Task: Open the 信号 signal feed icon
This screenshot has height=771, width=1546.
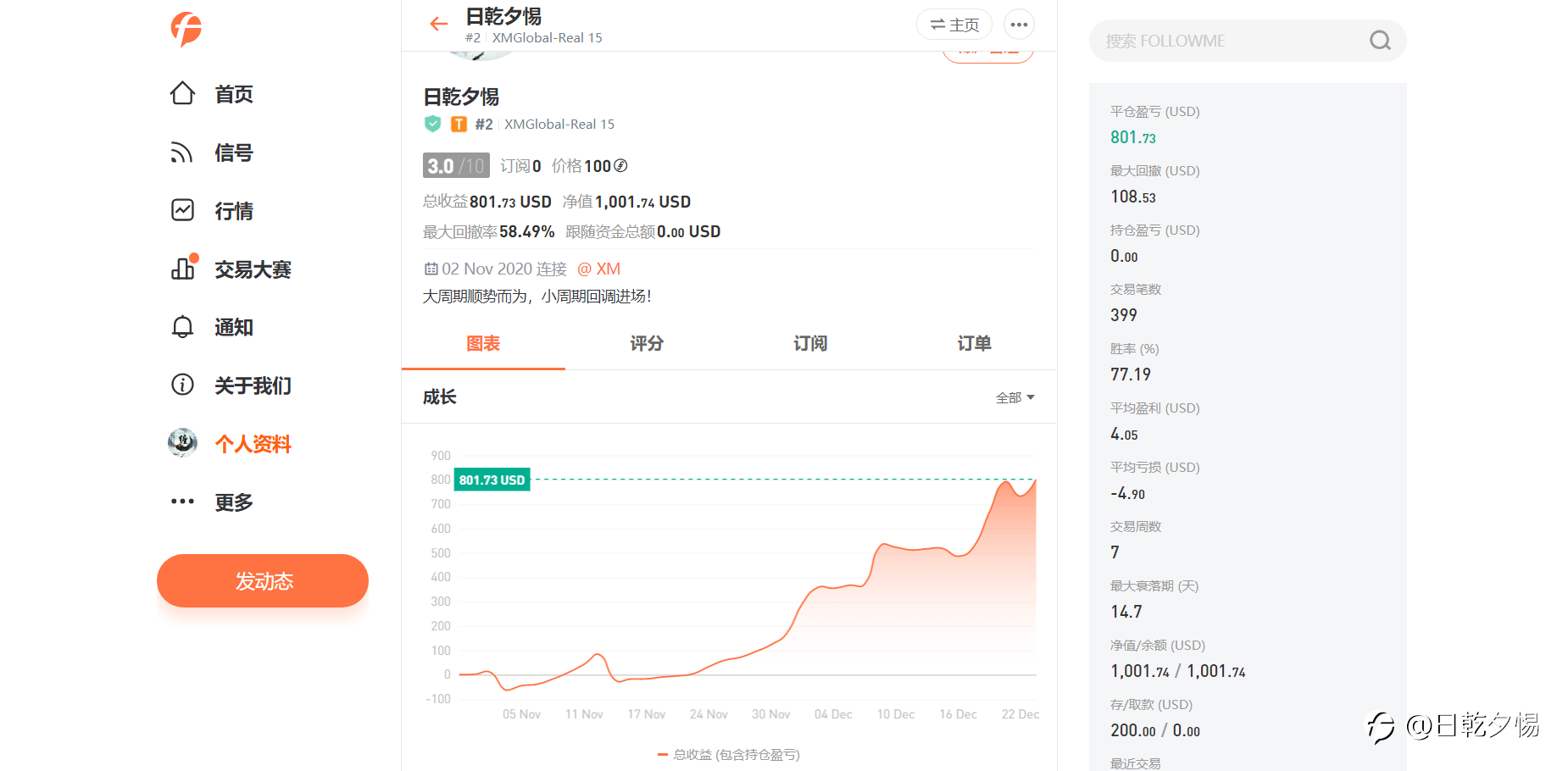Action: [x=182, y=153]
